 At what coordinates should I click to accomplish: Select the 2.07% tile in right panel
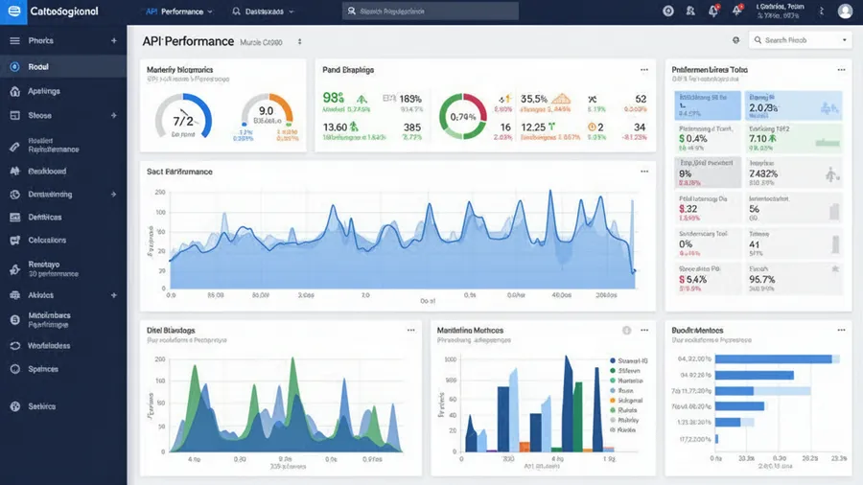794,105
